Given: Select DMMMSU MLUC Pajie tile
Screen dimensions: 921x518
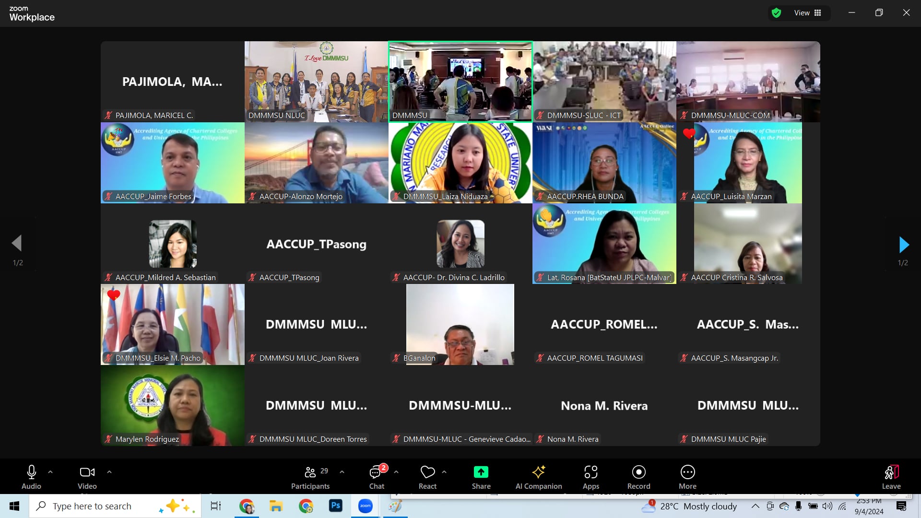Looking at the screenshot, I should [748, 405].
